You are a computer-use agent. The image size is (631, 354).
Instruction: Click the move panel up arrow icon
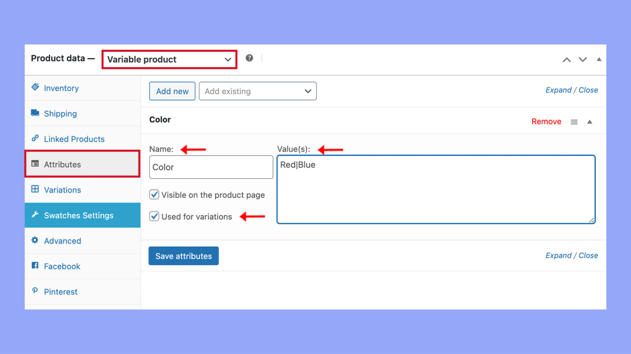click(566, 60)
